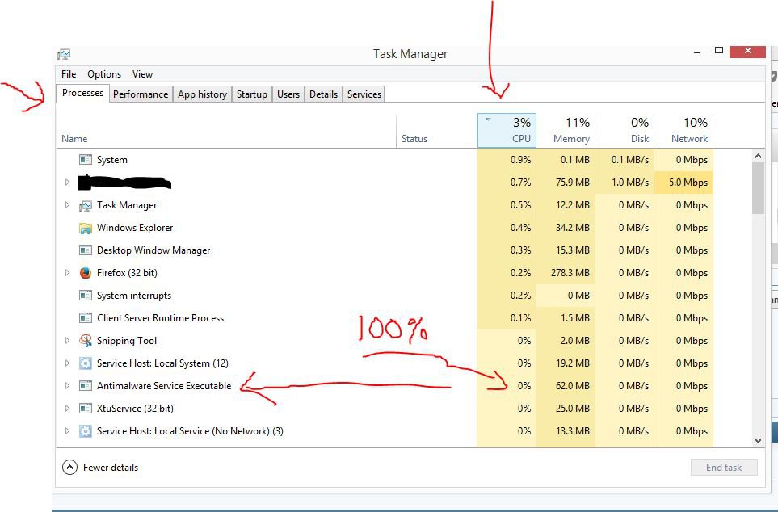
Task: Collapse view with Fewer details
Action: pos(100,468)
